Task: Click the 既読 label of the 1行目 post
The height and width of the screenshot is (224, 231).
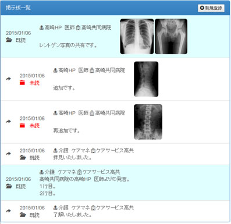Action: point(21,187)
